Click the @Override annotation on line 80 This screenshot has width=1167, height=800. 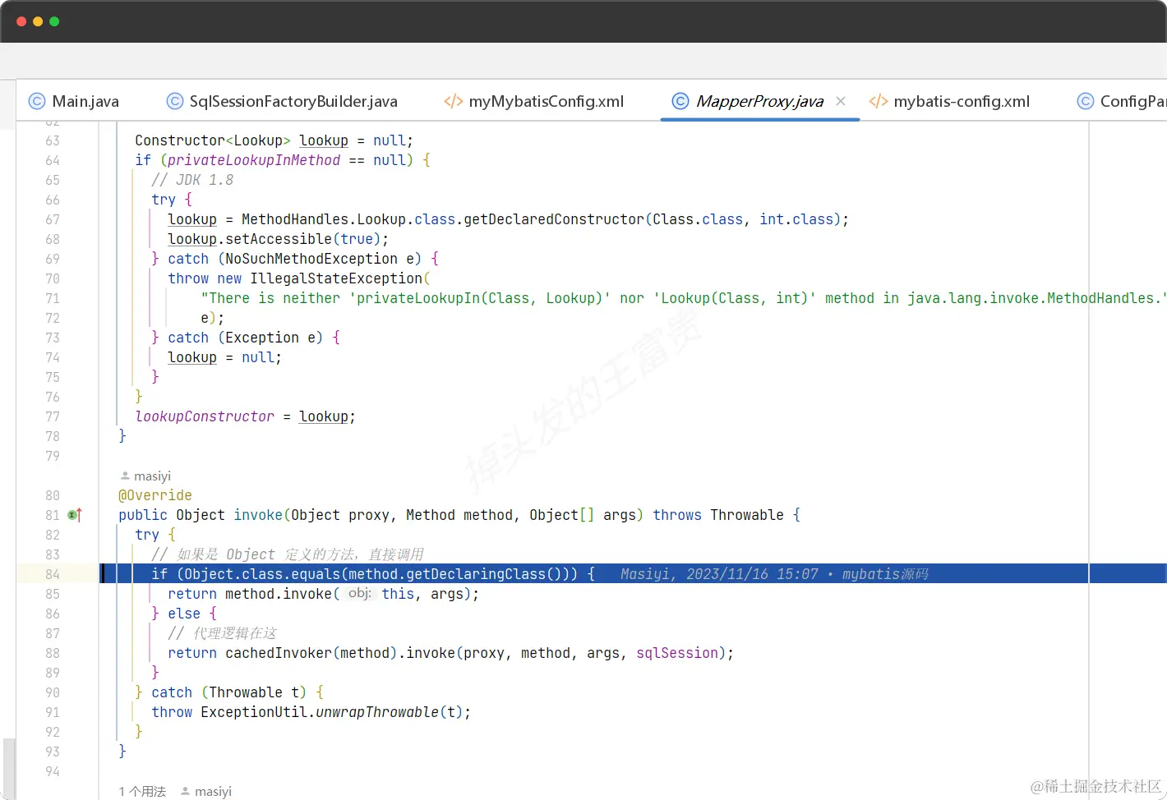click(x=155, y=495)
